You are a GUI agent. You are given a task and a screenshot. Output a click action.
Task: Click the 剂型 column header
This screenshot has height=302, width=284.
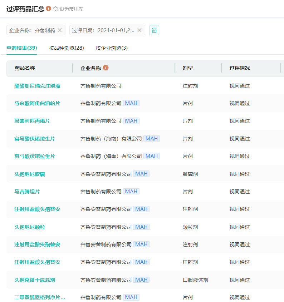click(188, 68)
